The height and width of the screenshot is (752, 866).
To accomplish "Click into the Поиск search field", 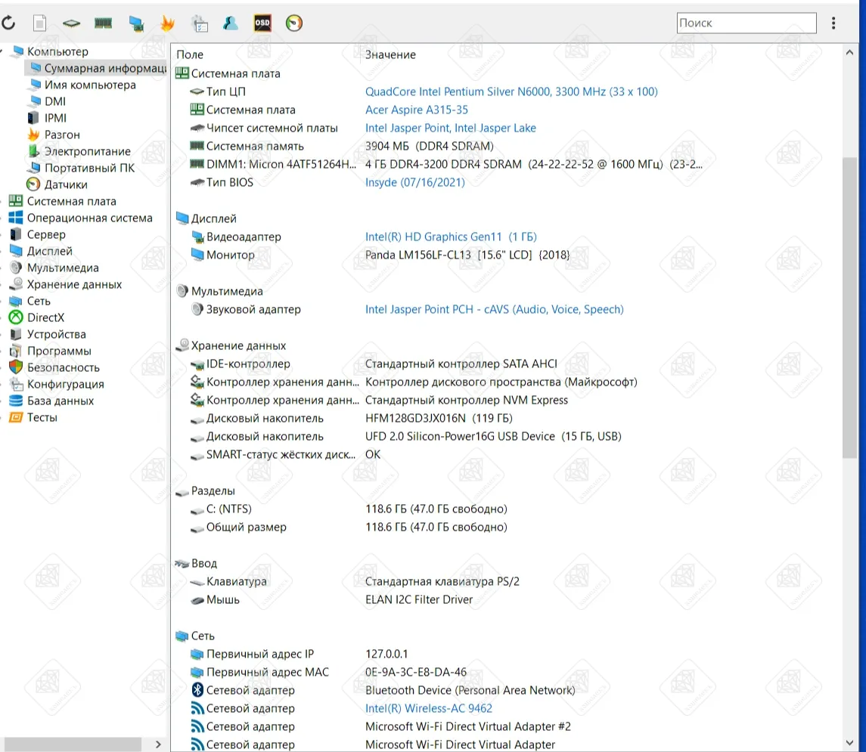I will 746,23.
